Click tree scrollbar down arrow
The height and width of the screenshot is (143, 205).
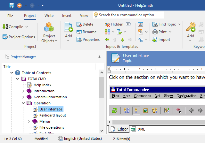[102, 131]
